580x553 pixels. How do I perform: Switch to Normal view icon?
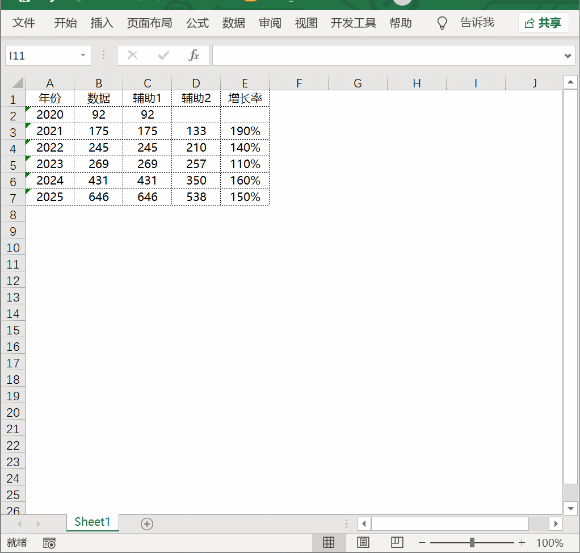pyautogui.click(x=329, y=543)
